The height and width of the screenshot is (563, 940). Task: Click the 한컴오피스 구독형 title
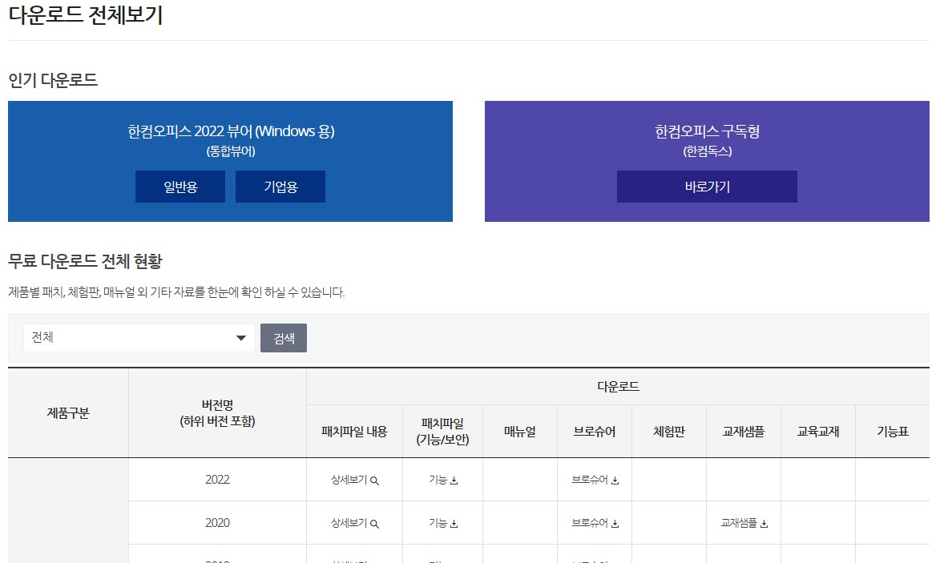tap(707, 131)
